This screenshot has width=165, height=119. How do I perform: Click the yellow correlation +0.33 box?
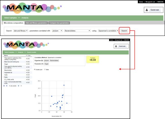coord(93,59)
